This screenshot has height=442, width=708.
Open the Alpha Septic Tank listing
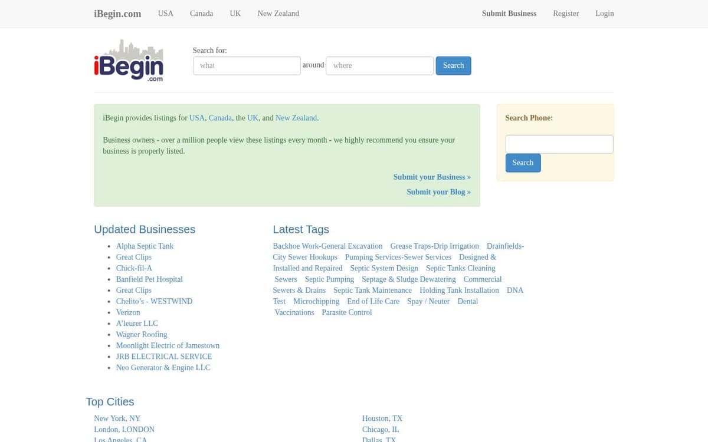(145, 246)
